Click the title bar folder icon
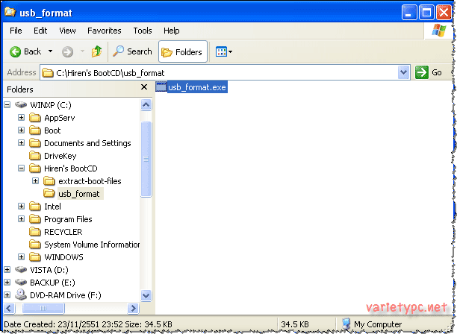The height and width of the screenshot is (334, 457). tap(10, 12)
